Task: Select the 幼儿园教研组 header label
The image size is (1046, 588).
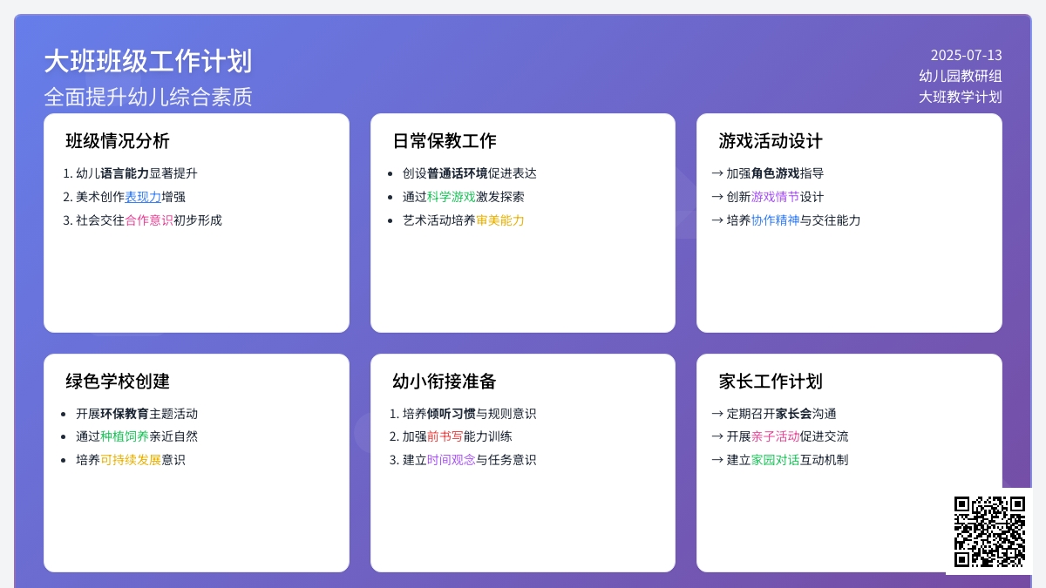Action: tap(961, 77)
